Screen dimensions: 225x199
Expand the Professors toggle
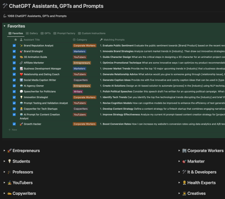(4, 172)
